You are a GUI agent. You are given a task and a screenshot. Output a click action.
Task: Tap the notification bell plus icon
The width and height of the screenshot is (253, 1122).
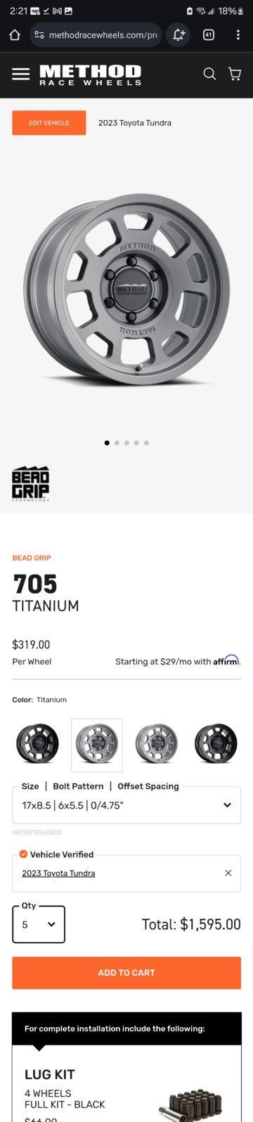(179, 34)
